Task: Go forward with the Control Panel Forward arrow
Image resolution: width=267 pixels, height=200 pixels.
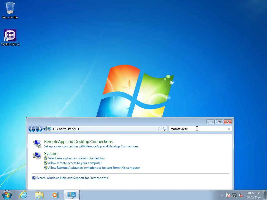Action: pos(39,129)
